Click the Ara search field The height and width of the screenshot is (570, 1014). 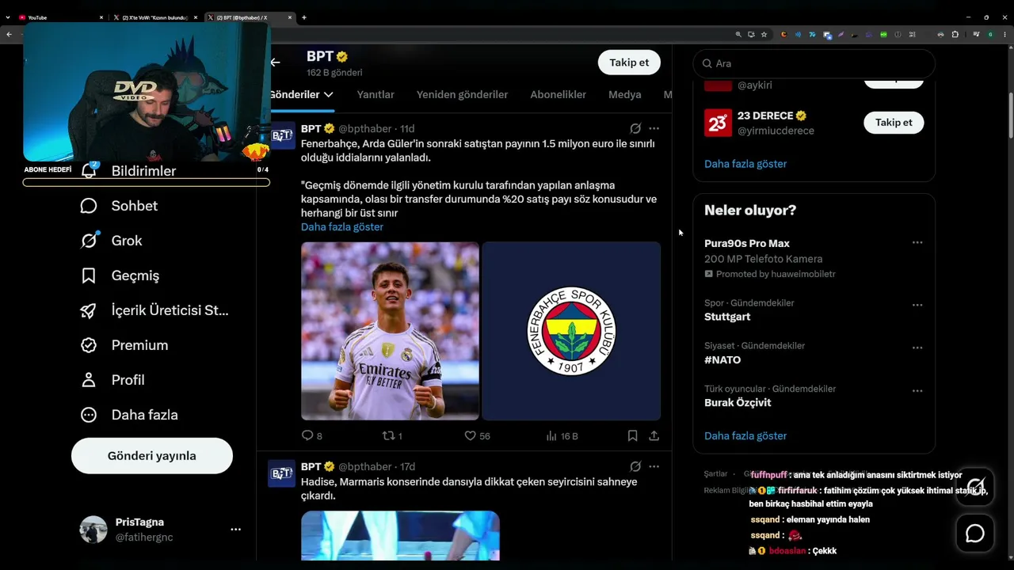pyautogui.click(x=814, y=63)
